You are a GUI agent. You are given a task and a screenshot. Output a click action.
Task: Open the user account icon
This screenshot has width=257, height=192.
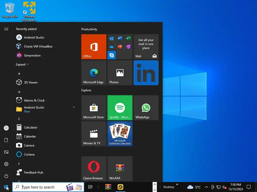click(x=6, y=128)
